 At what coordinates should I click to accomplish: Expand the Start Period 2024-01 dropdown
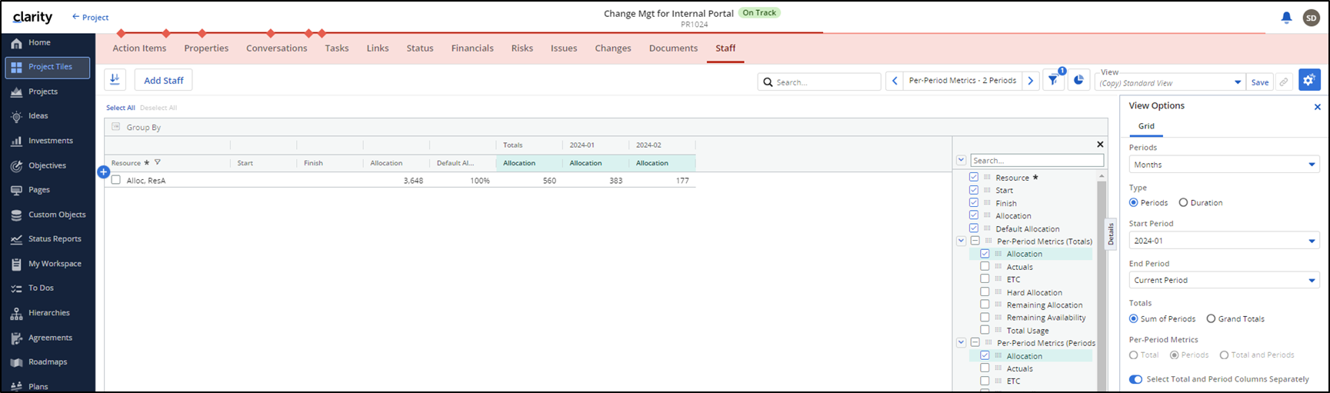[1224, 241]
